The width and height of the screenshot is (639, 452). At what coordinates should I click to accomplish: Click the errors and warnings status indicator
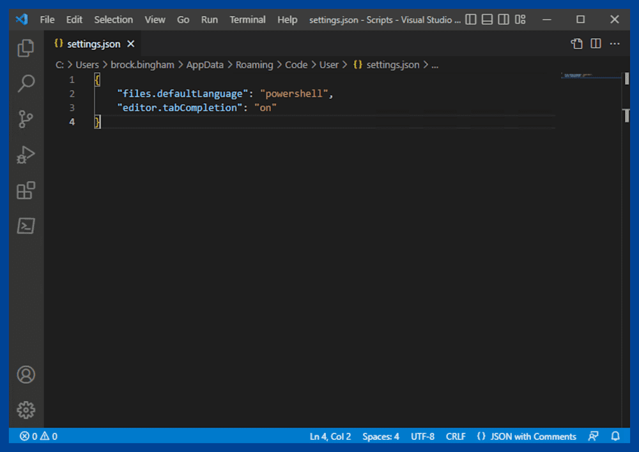pos(38,436)
